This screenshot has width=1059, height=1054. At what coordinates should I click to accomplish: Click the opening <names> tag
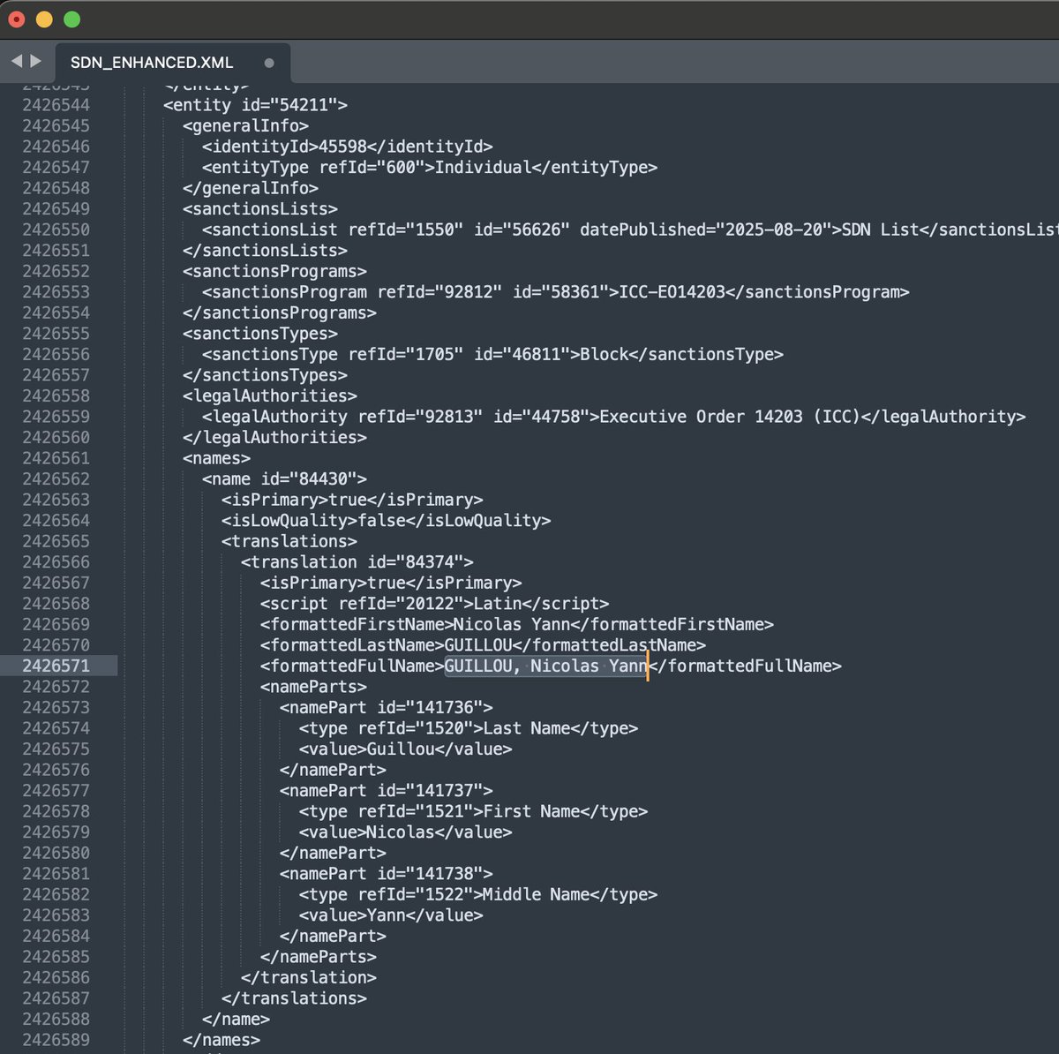pos(217,458)
